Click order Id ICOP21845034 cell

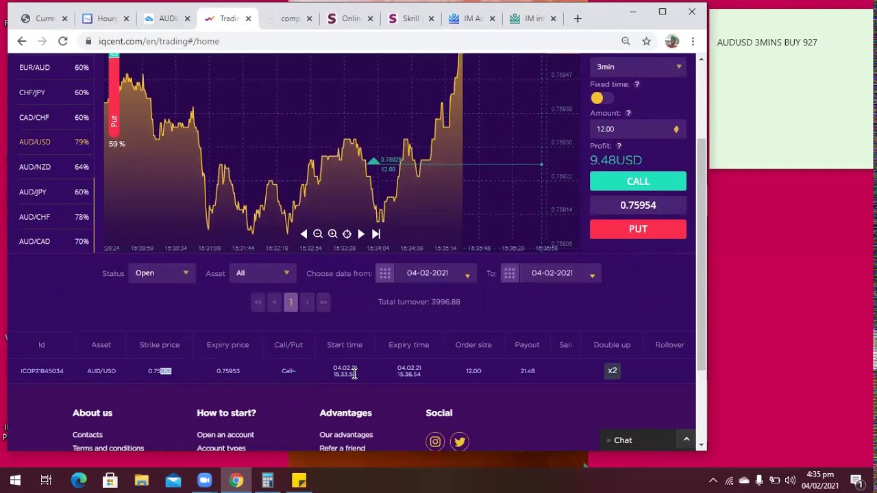42,371
